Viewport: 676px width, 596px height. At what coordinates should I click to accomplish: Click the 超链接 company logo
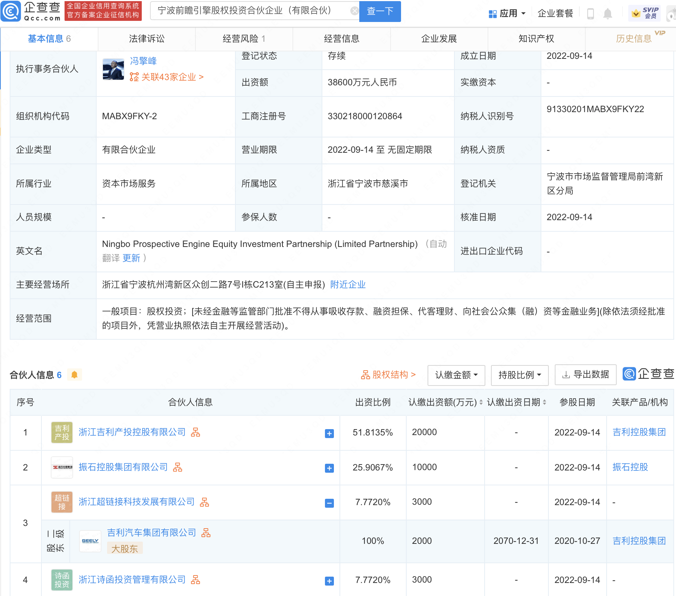click(x=62, y=502)
